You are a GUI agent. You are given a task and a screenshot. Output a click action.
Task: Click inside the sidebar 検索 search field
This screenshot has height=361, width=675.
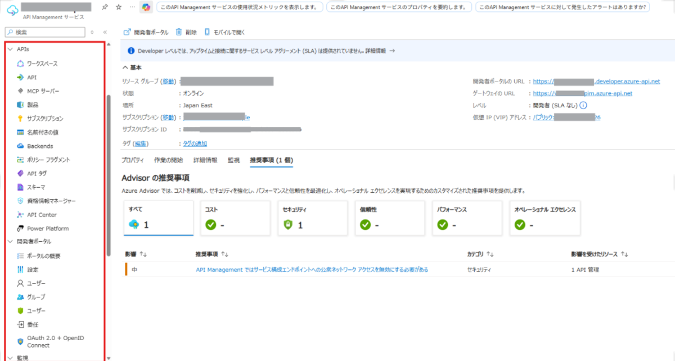[x=44, y=32]
